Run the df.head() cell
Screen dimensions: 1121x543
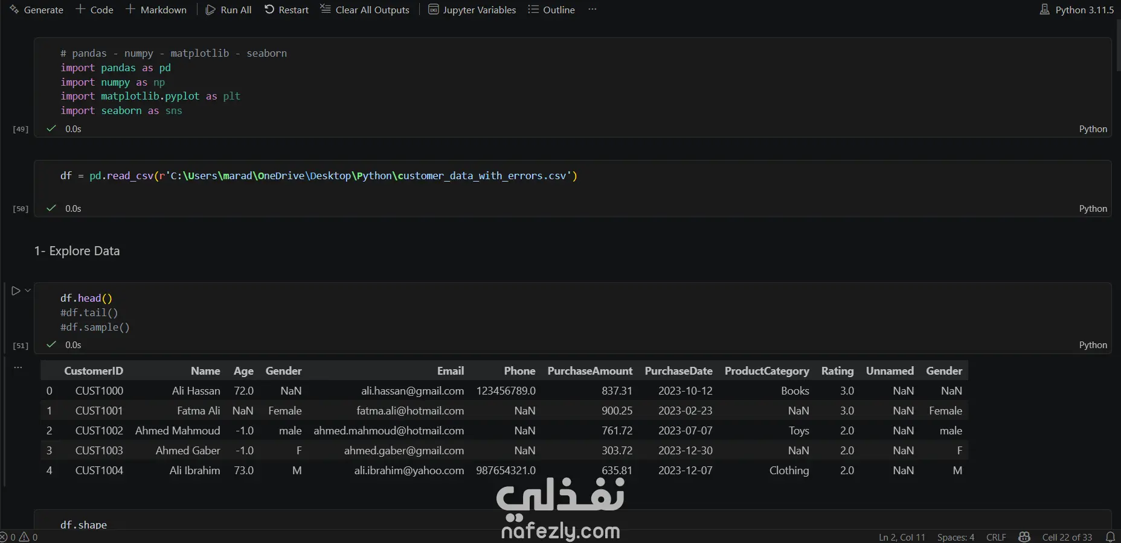pyautogui.click(x=16, y=291)
